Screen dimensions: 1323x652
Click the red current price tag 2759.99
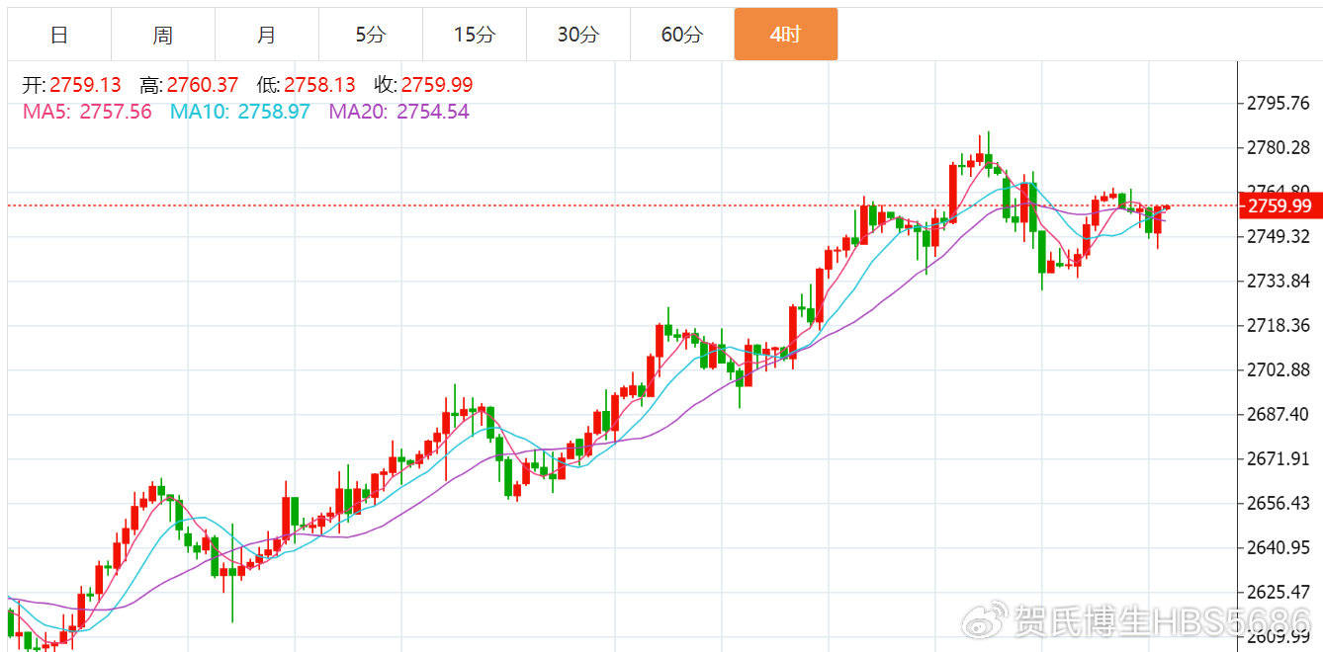point(1279,205)
